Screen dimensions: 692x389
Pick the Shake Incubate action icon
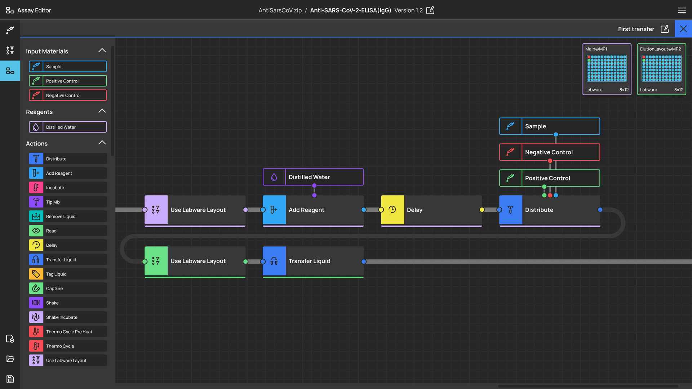click(36, 317)
